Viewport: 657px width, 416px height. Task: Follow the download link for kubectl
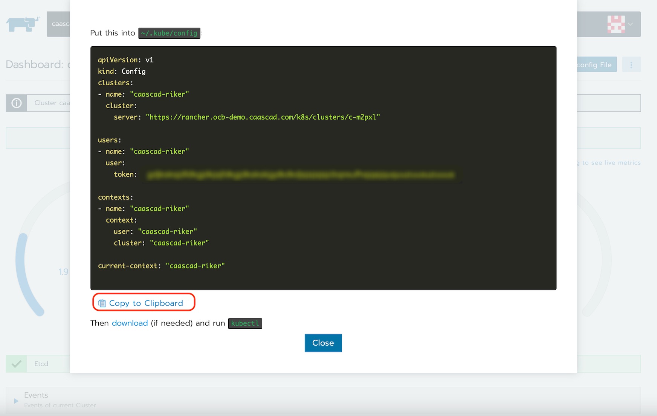pyautogui.click(x=130, y=323)
